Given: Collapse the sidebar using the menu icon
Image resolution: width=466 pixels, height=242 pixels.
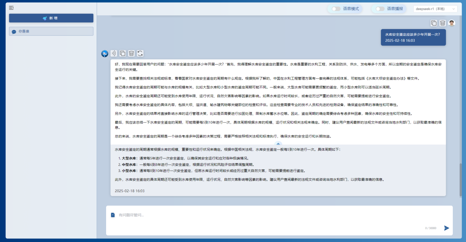Looking at the screenshot, I should coord(11,8).
